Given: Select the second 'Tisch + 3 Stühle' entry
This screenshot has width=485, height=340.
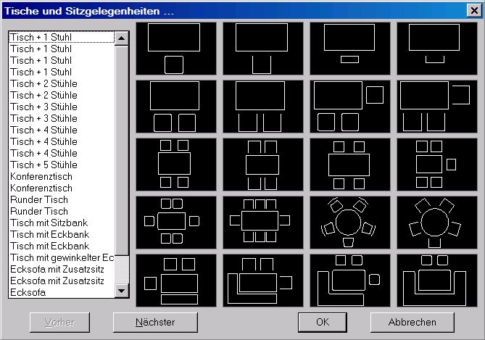Looking at the screenshot, I should tap(62, 118).
